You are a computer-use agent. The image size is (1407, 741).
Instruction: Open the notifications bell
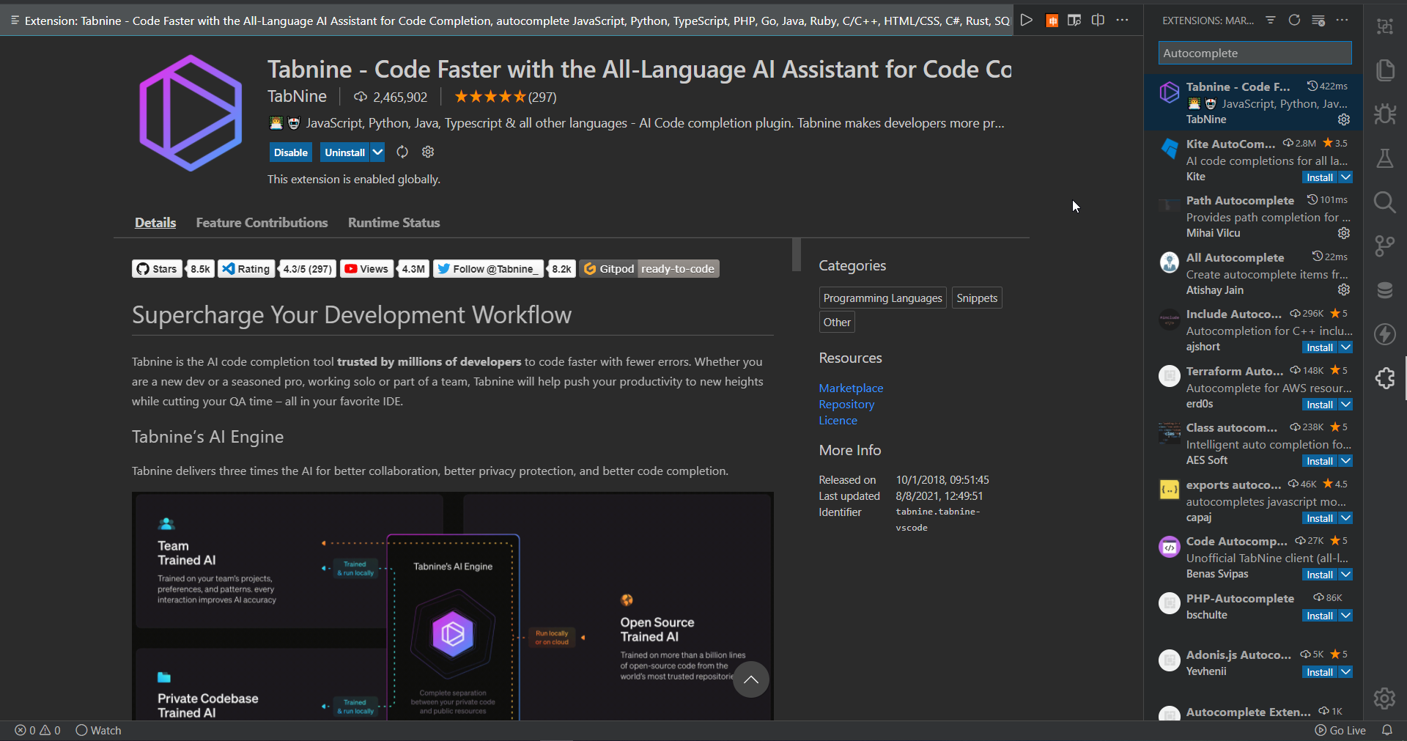tap(1389, 730)
